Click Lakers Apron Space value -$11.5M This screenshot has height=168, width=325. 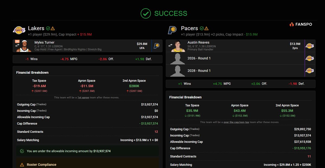(x=86, y=86)
